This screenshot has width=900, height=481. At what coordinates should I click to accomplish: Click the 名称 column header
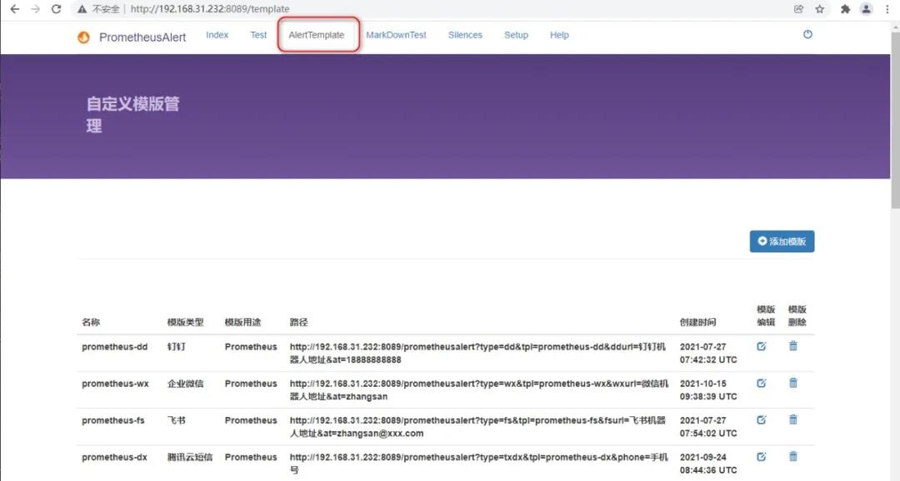(x=91, y=322)
